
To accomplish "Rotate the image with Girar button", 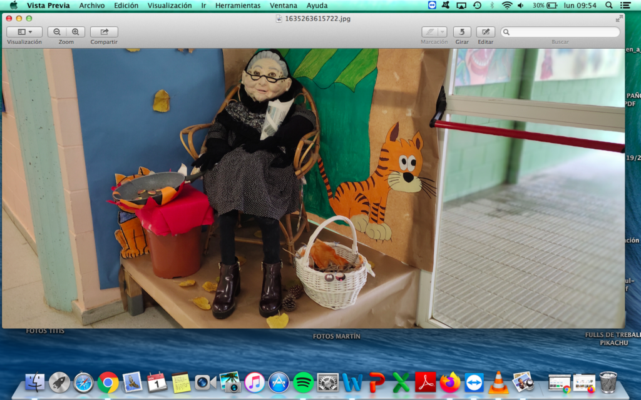I will [462, 32].
